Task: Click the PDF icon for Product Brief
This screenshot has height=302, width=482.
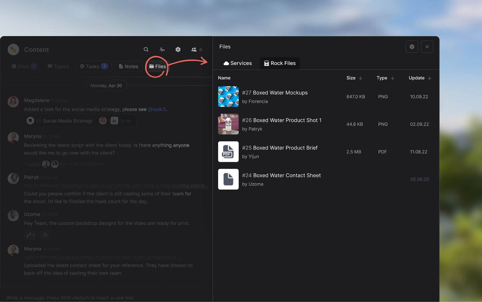Action: [x=228, y=152]
